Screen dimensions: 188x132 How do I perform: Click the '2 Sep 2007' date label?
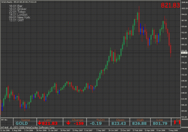[x=101, y=130]
